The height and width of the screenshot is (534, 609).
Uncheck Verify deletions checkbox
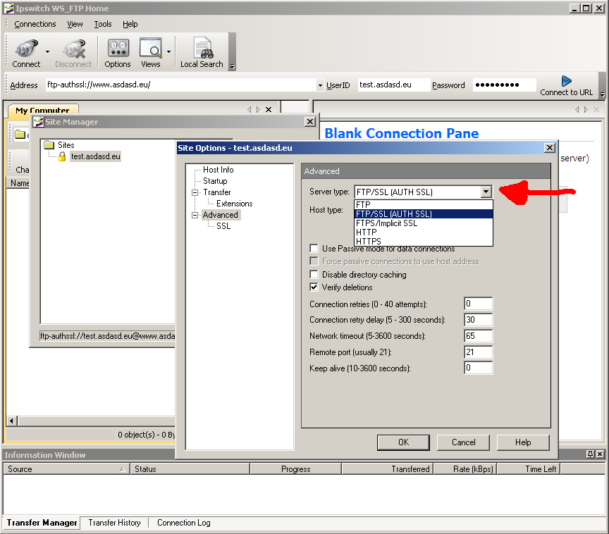click(x=314, y=287)
